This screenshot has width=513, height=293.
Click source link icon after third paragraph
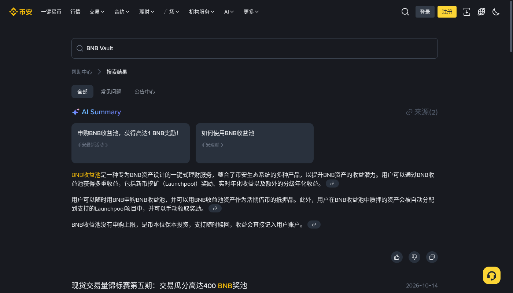point(314,225)
